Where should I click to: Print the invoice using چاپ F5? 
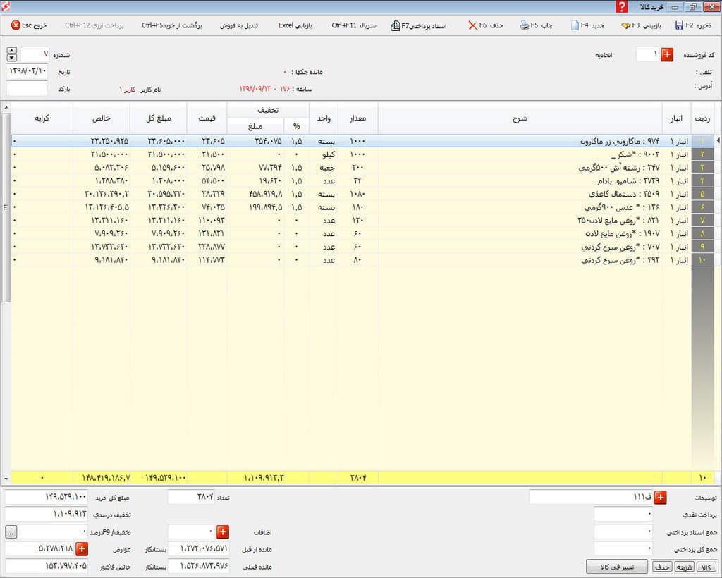tap(525, 25)
